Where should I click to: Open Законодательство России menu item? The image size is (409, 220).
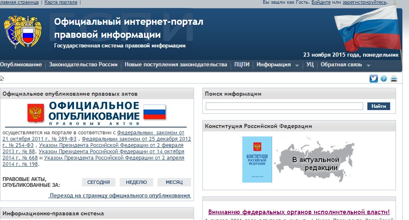(83, 65)
